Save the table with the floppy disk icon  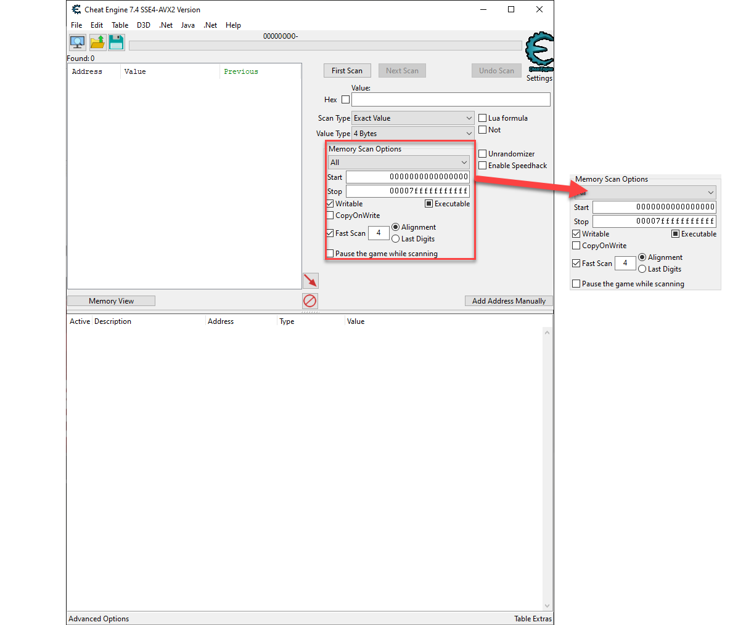(x=117, y=42)
